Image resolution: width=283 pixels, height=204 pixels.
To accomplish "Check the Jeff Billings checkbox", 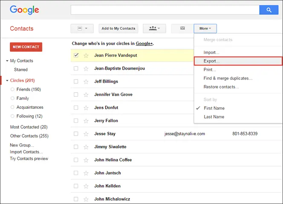I will 76,81.
